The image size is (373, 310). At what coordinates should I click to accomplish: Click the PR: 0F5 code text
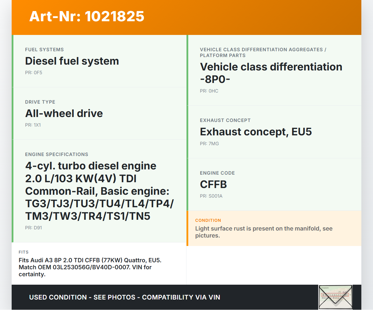[34, 73]
